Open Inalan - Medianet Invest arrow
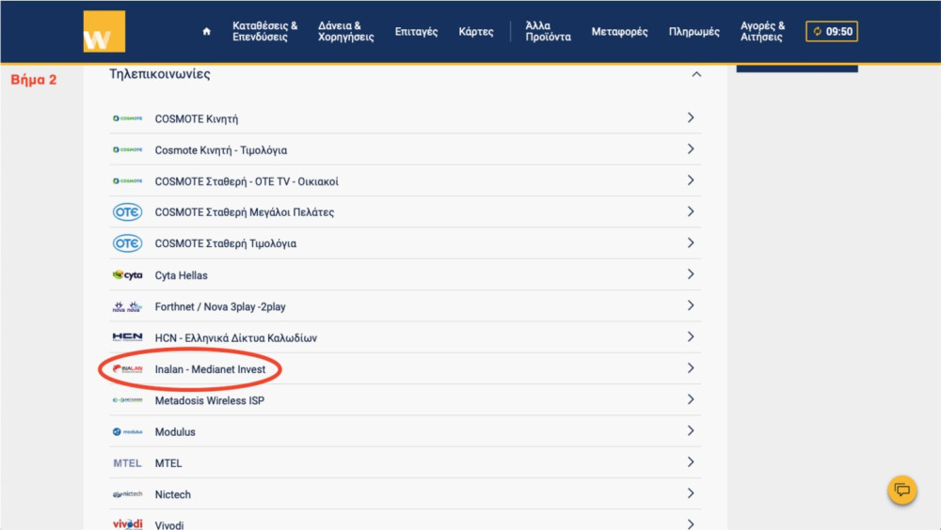The height and width of the screenshot is (530, 941). pos(691,368)
